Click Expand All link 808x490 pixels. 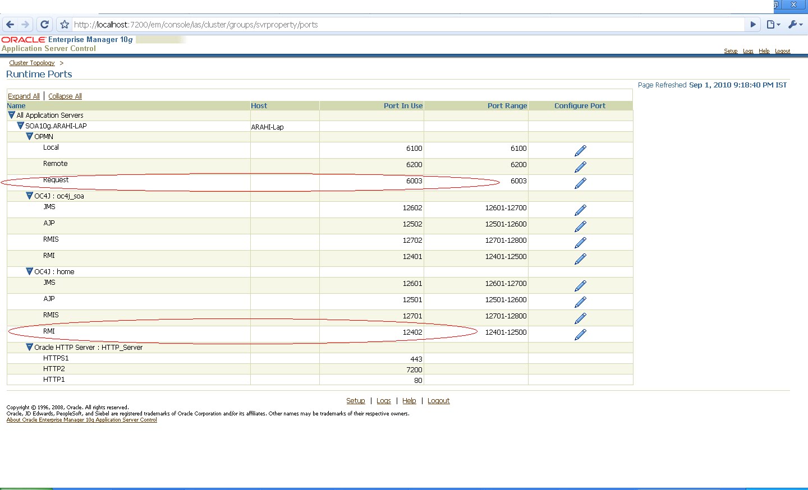[24, 96]
